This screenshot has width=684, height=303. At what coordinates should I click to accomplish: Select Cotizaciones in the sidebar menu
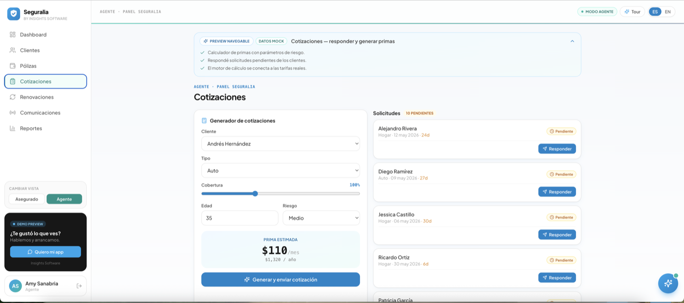click(46, 82)
